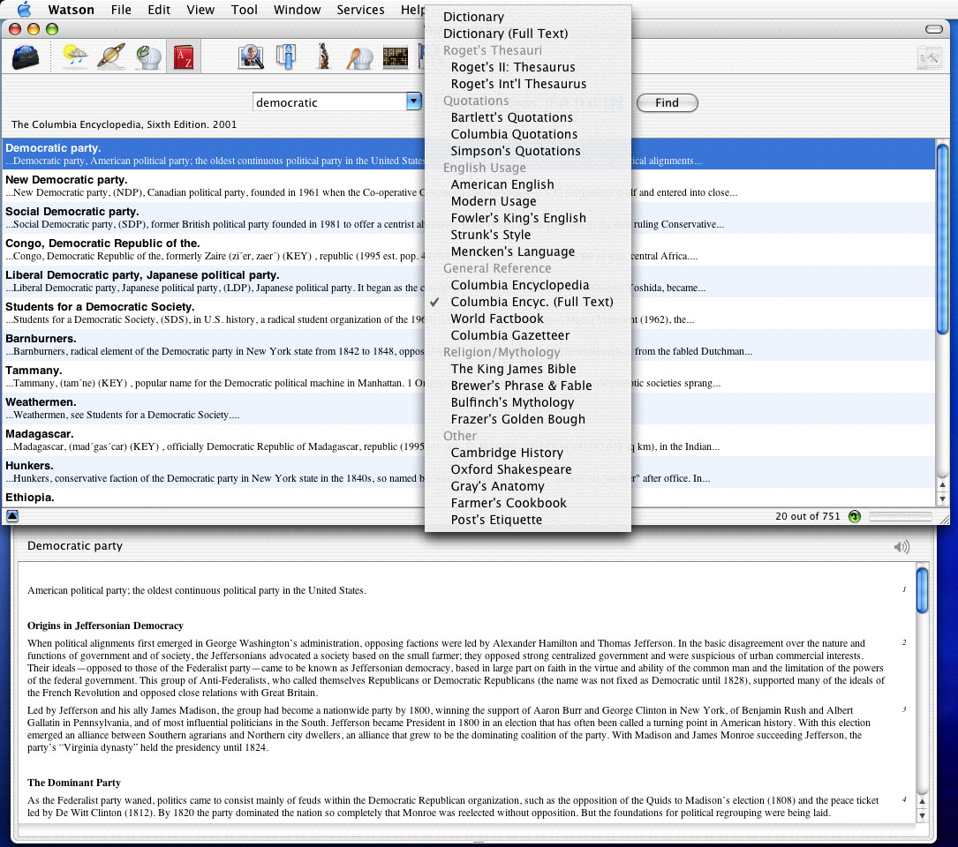The image size is (958, 847).
Task: Pick Bartlett's Quotations in the popup
Action: point(528,117)
